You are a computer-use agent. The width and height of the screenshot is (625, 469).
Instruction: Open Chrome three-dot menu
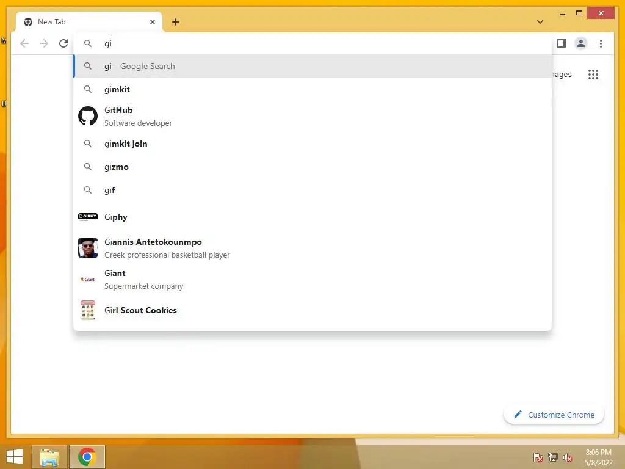(x=601, y=43)
